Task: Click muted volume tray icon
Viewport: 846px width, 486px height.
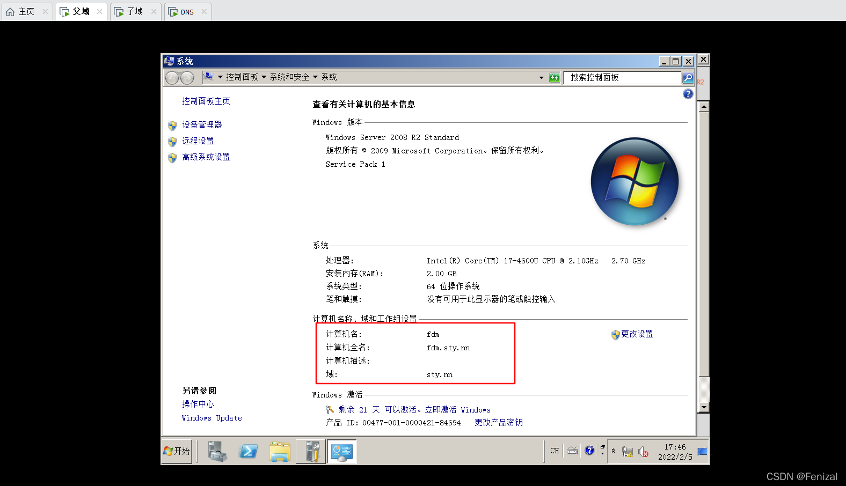Action: click(643, 452)
